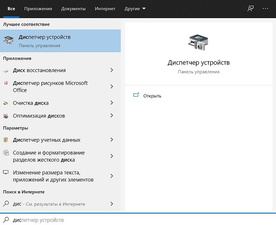Click the Очистка диска icon
This screenshot has width=276, height=225.
click(6, 103)
